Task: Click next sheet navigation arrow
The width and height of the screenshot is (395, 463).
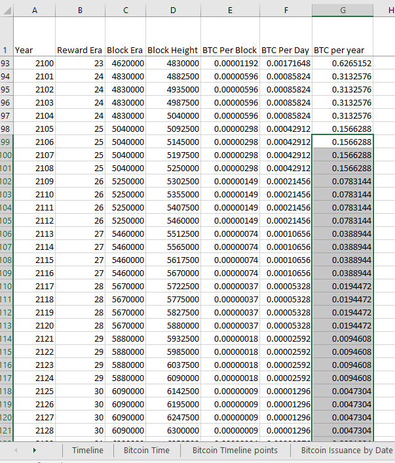Action: pyautogui.click(x=35, y=450)
